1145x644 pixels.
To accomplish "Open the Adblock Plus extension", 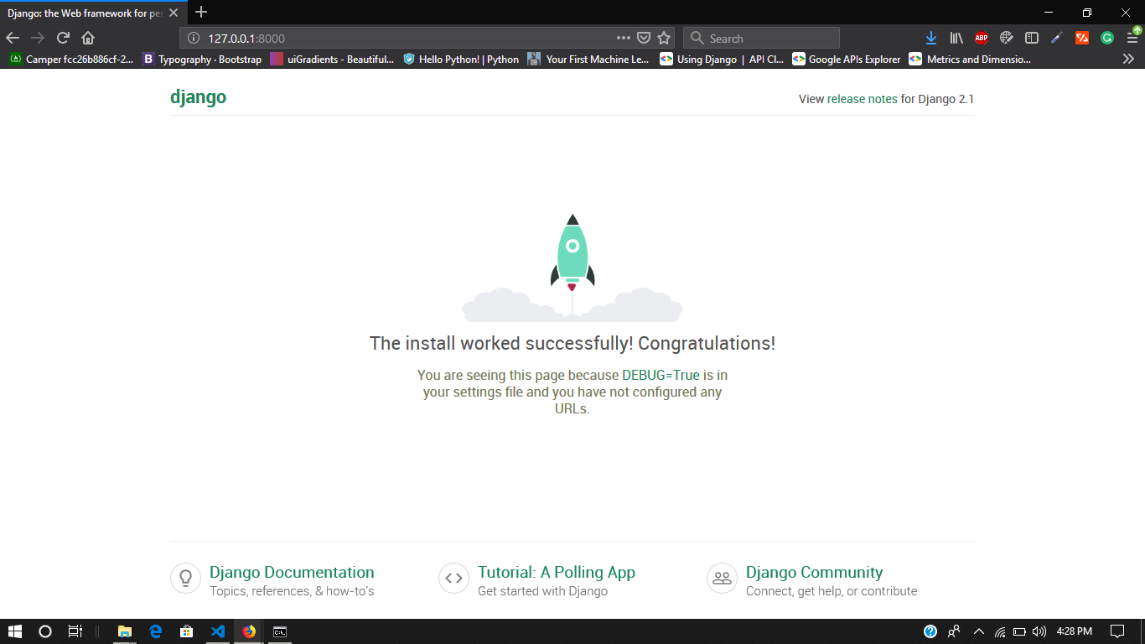I will pyautogui.click(x=982, y=38).
